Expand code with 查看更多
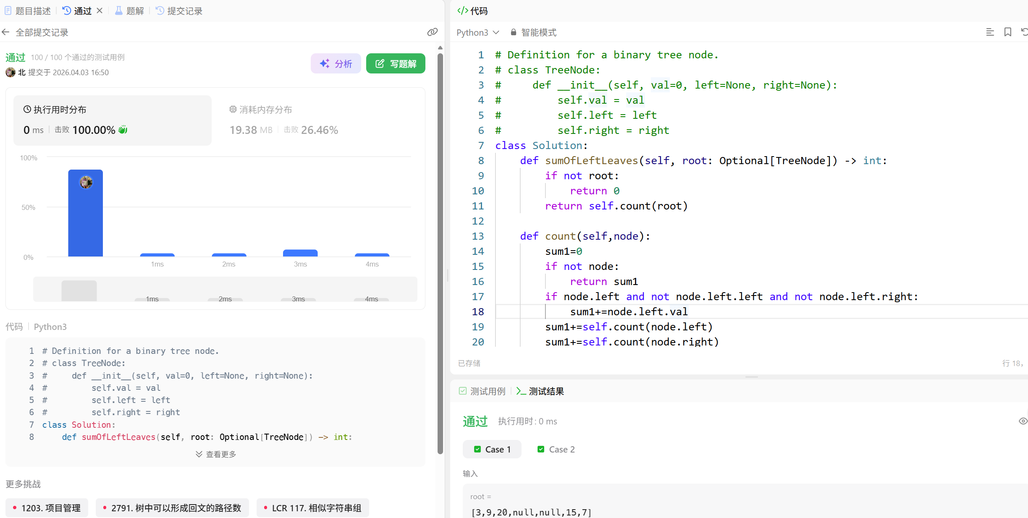Screen dimensions: 1028x518 pyautogui.click(x=216, y=454)
